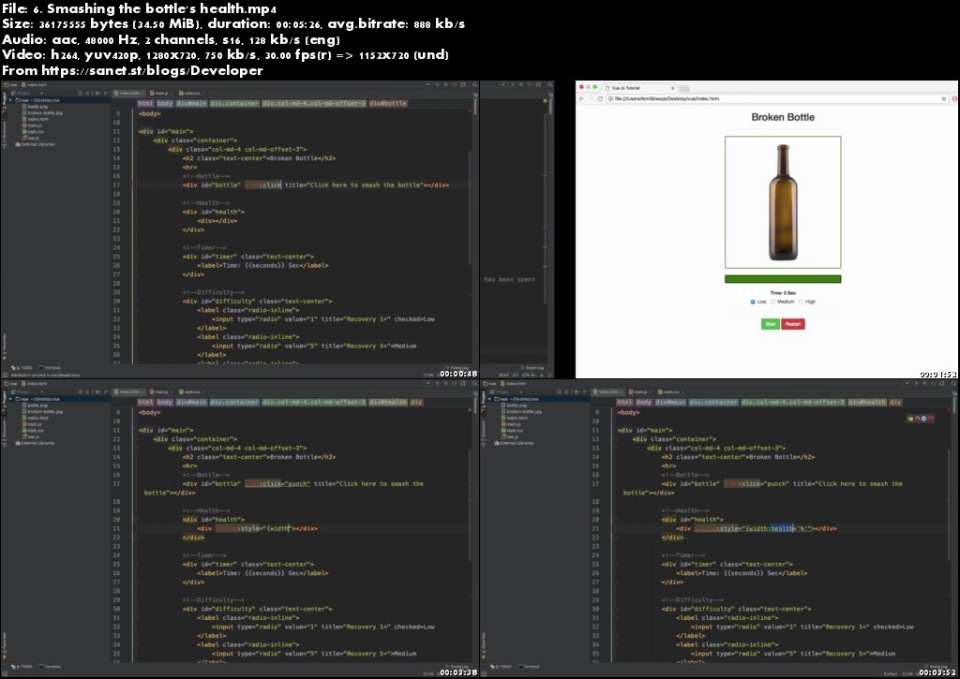Click Run icon in 00:03:52 frame
This screenshot has height=679, width=960.
click(x=917, y=384)
